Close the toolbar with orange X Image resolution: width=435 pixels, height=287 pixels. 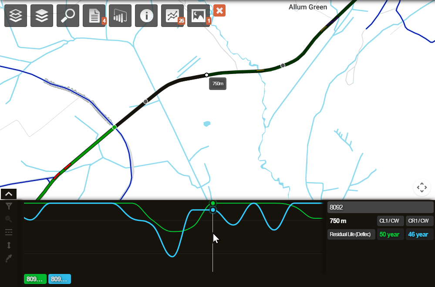coord(219,11)
